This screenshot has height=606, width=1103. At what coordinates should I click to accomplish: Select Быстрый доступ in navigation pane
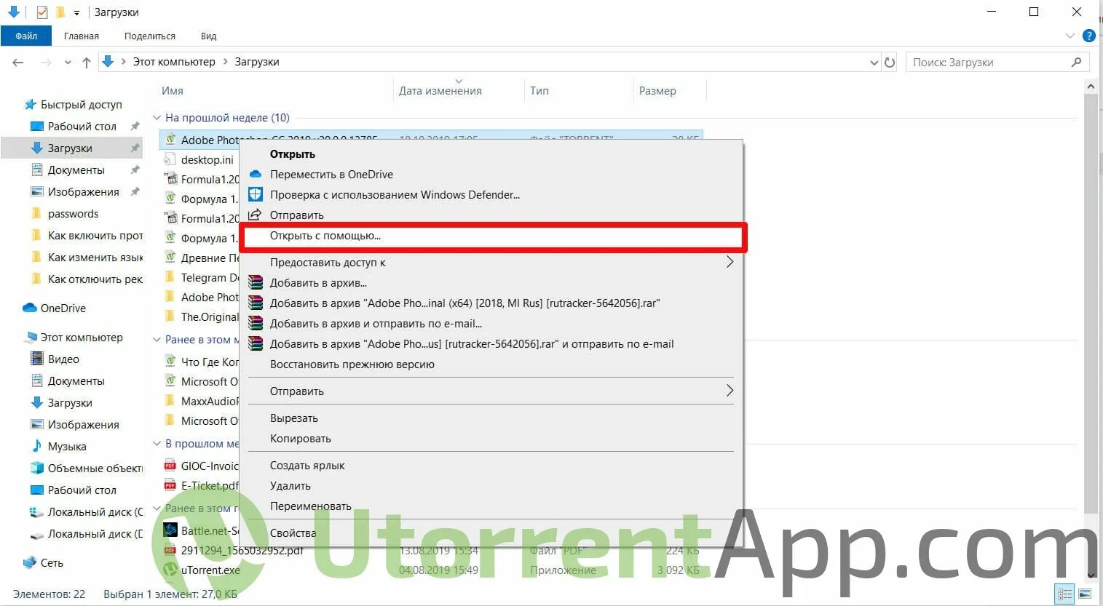point(81,105)
